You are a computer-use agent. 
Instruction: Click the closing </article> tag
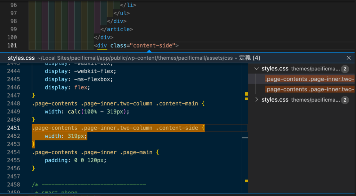pos(117,29)
